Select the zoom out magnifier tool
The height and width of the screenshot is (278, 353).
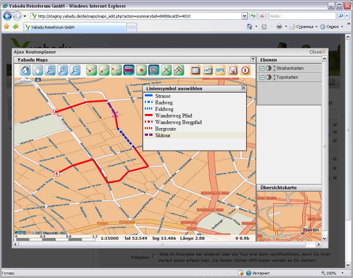(x=75, y=70)
